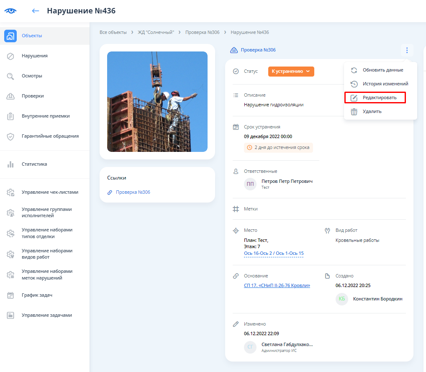The image size is (426, 372).
Task: Open the three-dot kebab menu
Action: pos(406,51)
